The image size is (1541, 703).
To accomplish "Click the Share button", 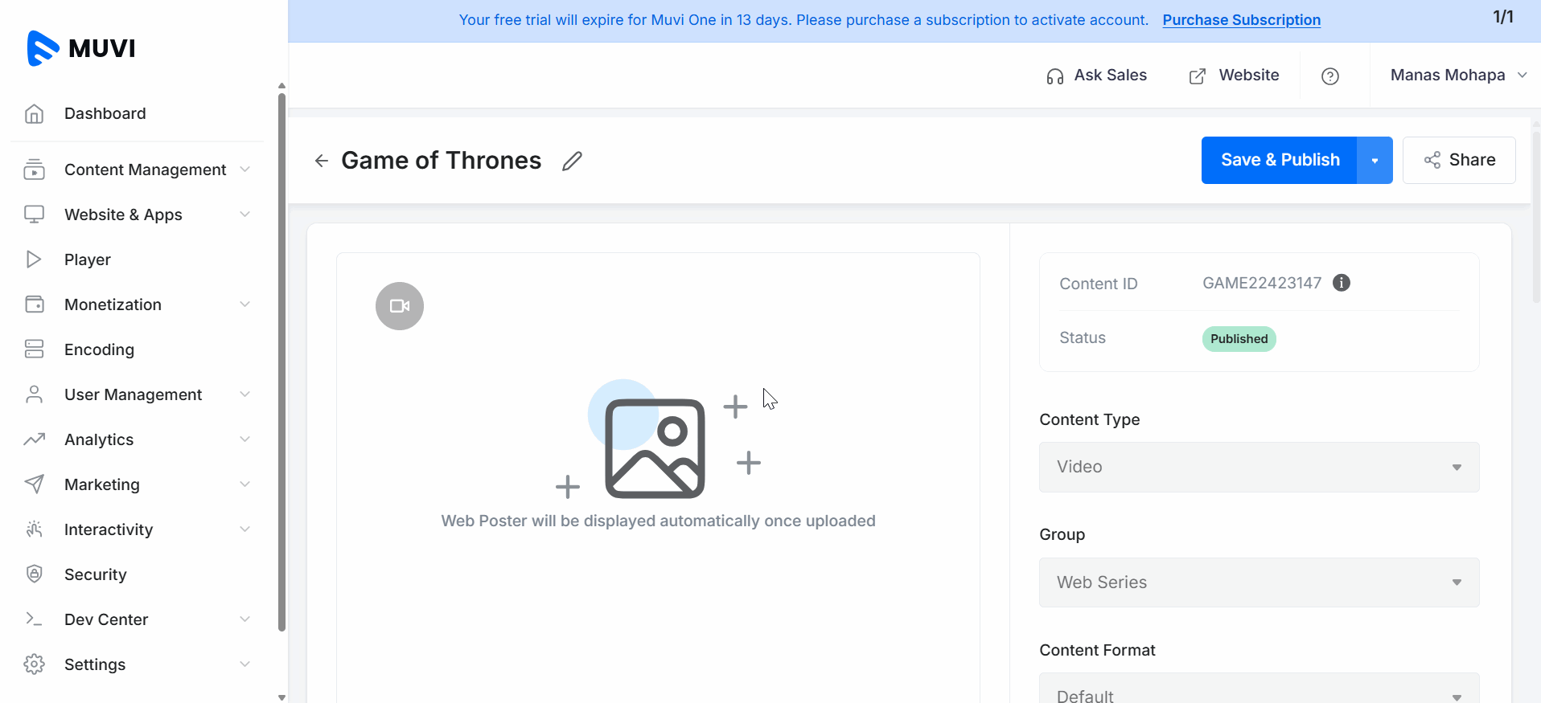I will tap(1459, 160).
